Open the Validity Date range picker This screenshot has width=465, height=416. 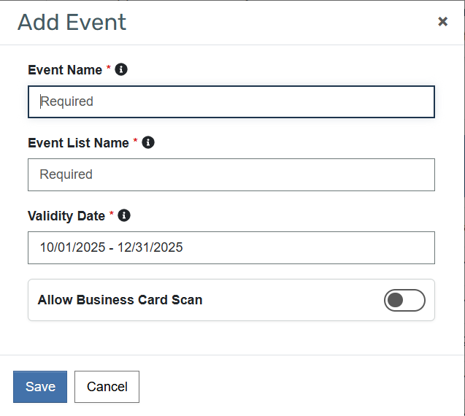(231, 247)
